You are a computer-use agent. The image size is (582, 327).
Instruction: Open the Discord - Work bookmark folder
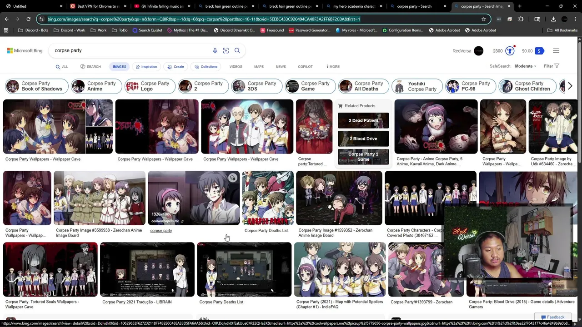(69, 30)
